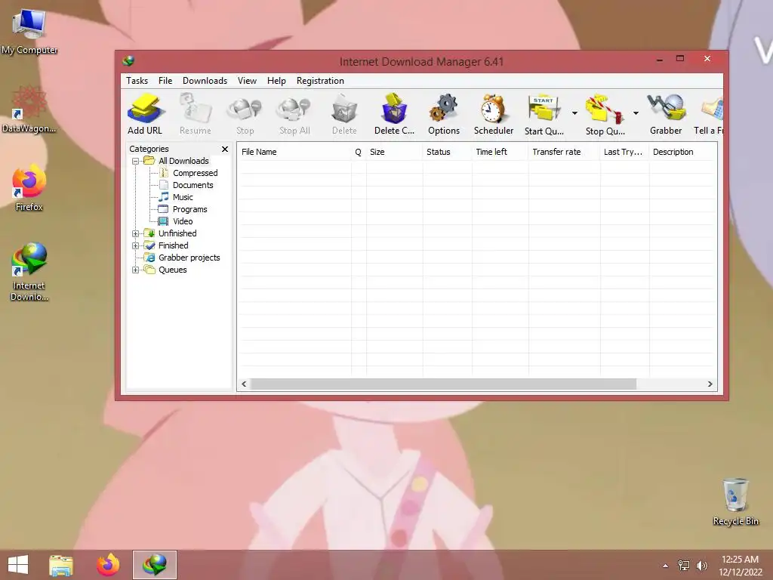
Task: Open the View menu
Action: point(247,81)
